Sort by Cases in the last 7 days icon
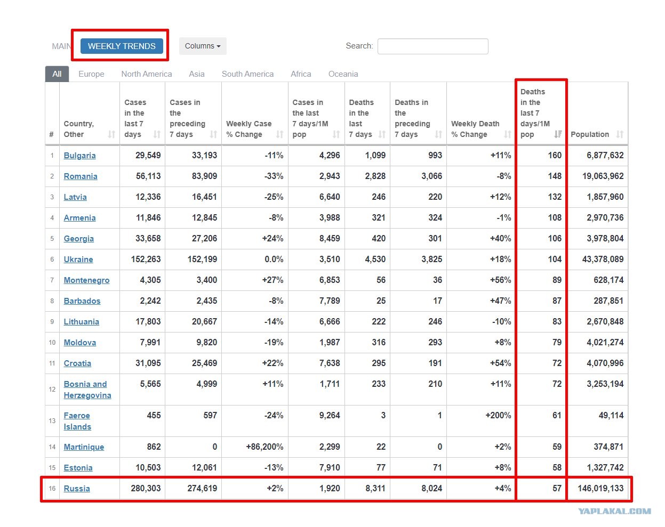 (x=157, y=134)
